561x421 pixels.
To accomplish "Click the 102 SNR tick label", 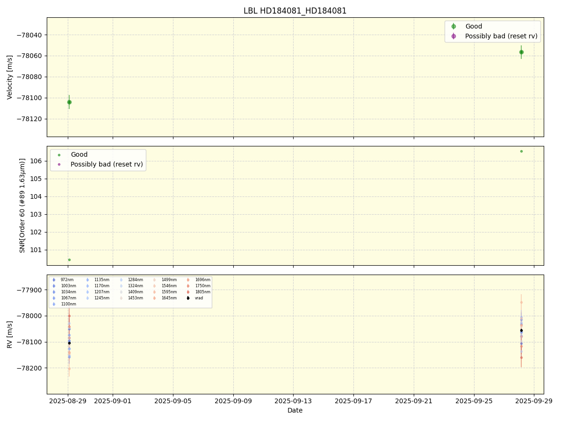I will coord(36,232).
